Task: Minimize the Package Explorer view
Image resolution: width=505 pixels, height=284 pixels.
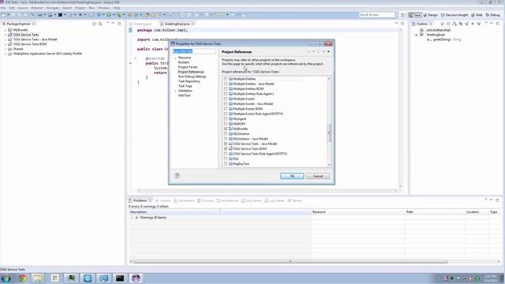Action: click(114, 24)
